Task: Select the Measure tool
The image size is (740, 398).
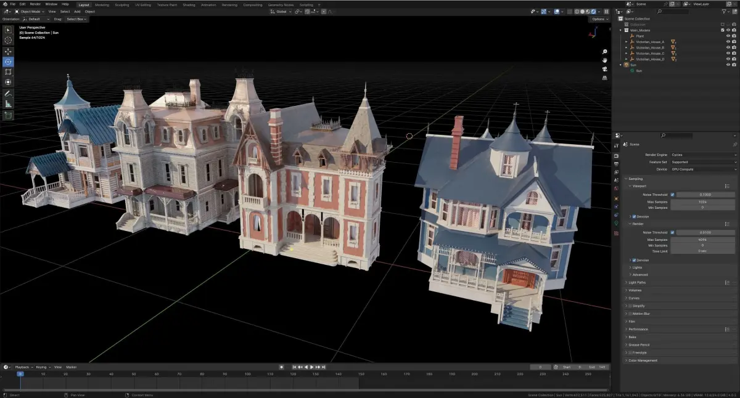Action: (8, 104)
